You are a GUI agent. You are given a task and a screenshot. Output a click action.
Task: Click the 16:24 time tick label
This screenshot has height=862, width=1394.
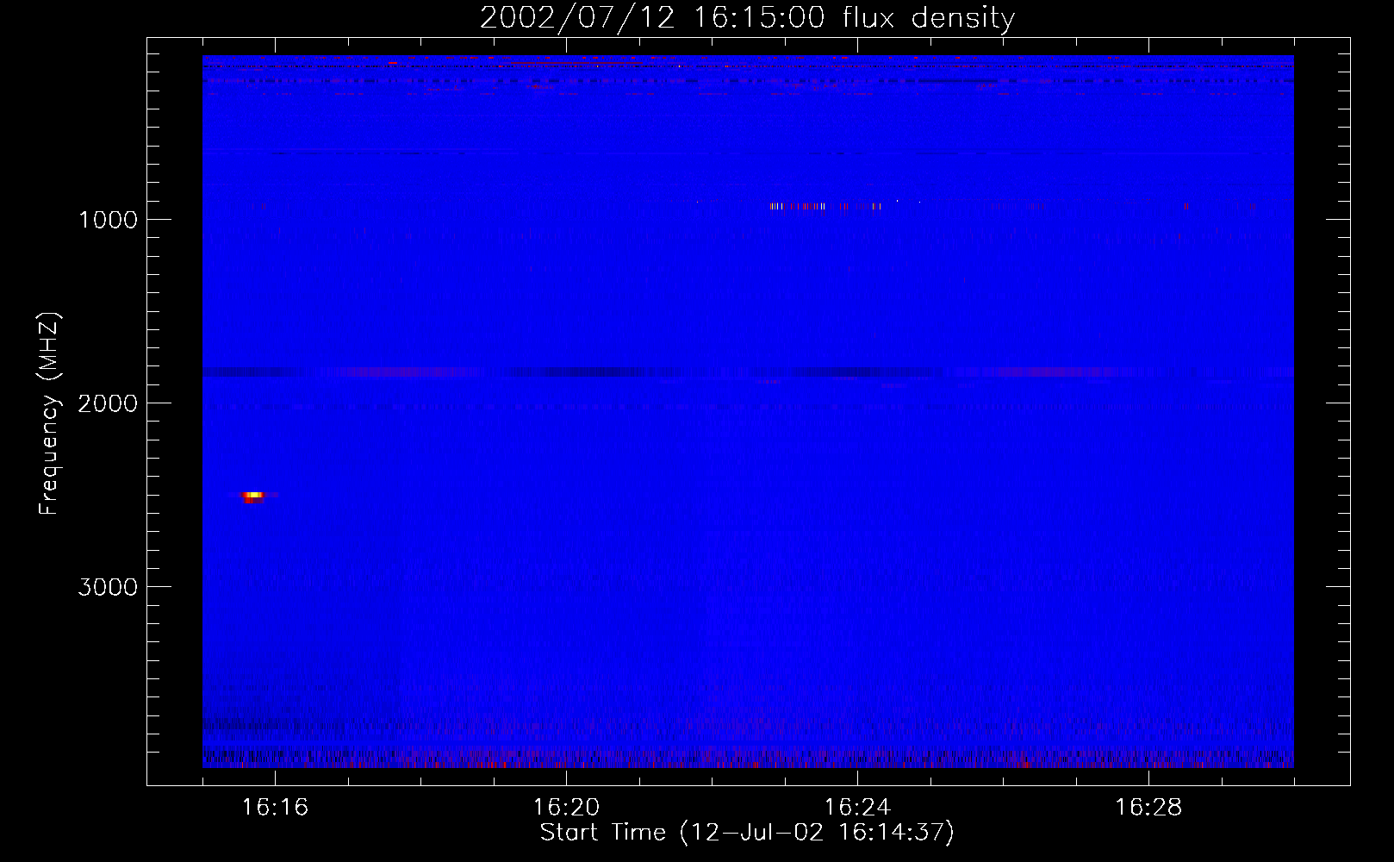coord(857,808)
